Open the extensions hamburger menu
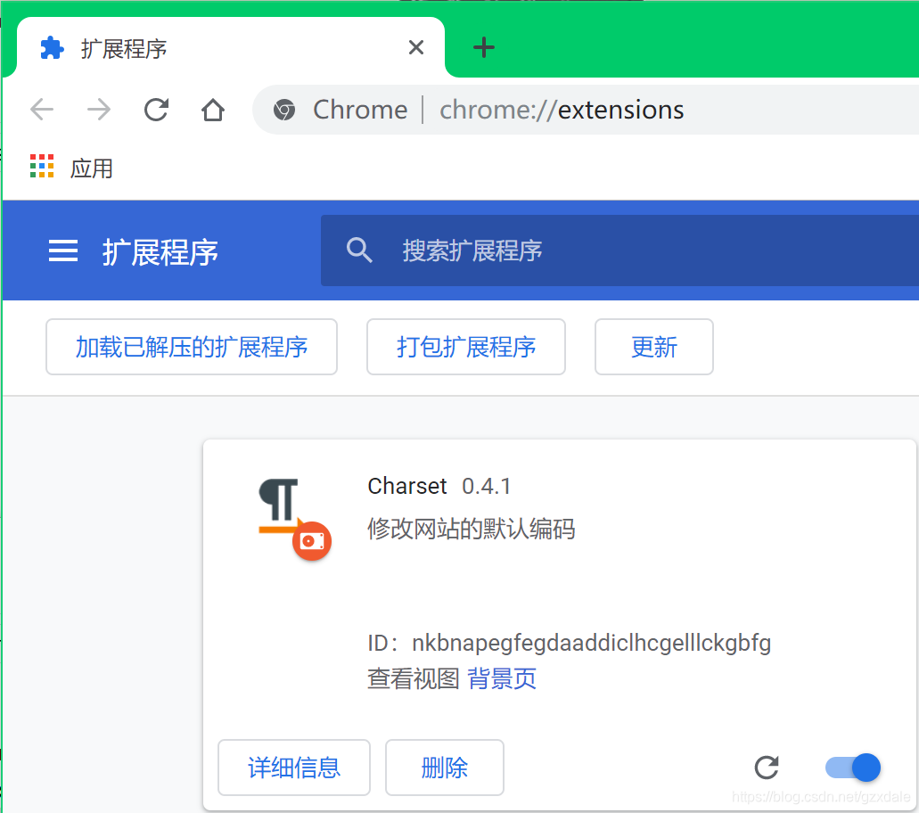The image size is (919, 813). click(x=63, y=250)
